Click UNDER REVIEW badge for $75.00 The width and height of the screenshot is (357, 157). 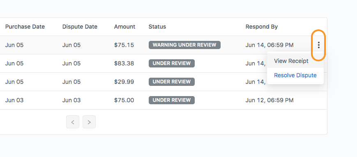point(172,100)
